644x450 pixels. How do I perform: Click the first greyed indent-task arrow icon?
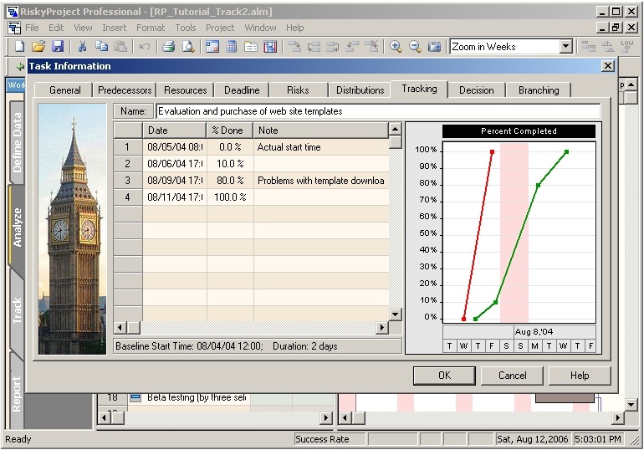point(294,46)
